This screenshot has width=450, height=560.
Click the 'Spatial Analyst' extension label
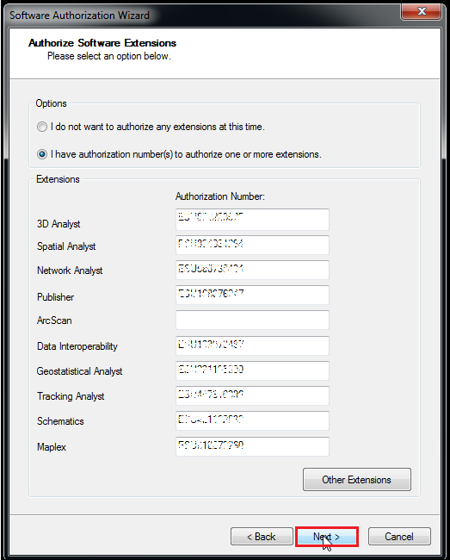(x=66, y=246)
